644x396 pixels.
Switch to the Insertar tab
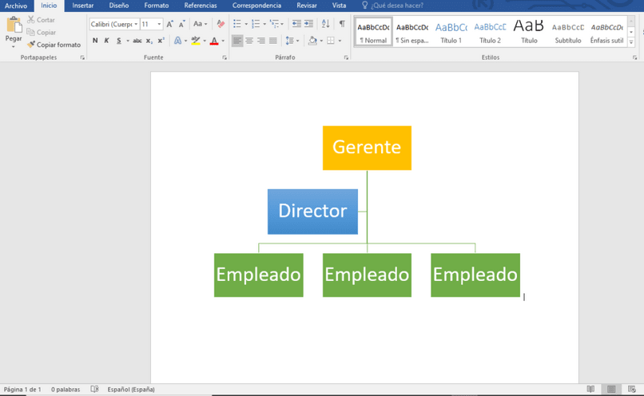coord(82,6)
